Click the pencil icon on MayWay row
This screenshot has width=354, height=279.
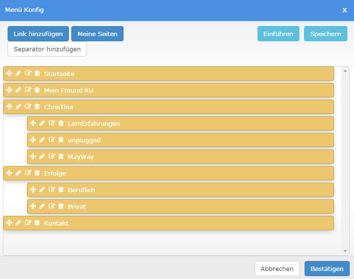click(x=42, y=157)
